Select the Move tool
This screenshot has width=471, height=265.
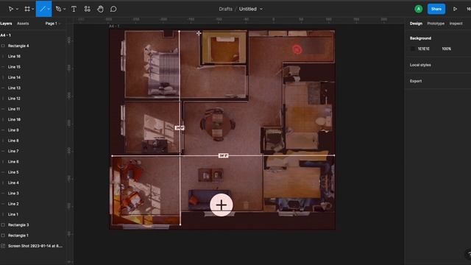(10, 9)
